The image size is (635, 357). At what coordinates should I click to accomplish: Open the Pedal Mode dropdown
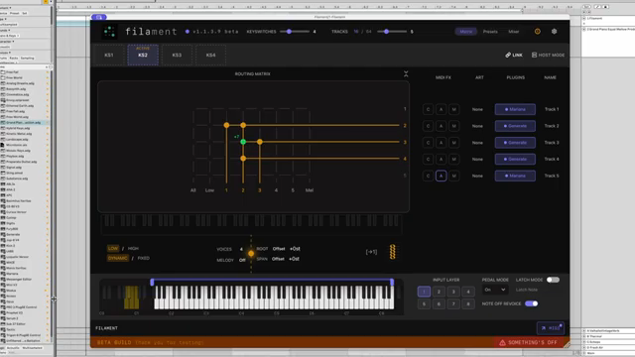pyautogui.click(x=495, y=290)
